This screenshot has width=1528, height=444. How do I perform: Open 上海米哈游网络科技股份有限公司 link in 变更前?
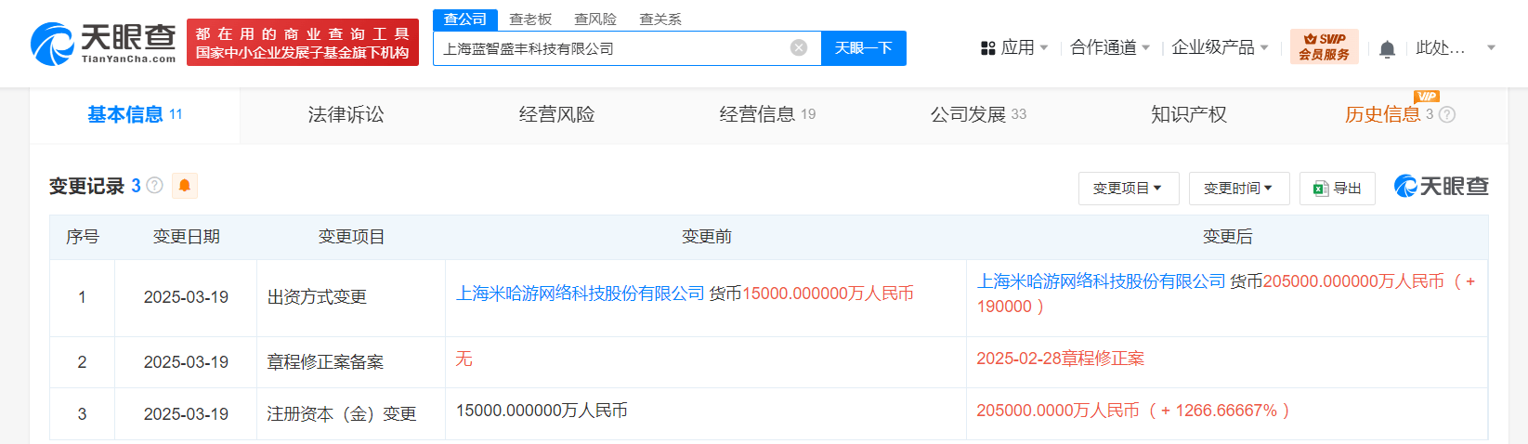581,294
